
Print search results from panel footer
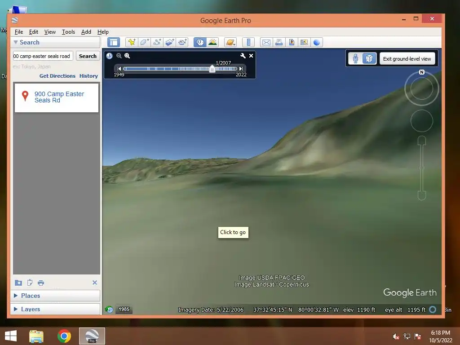pos(41,283)
